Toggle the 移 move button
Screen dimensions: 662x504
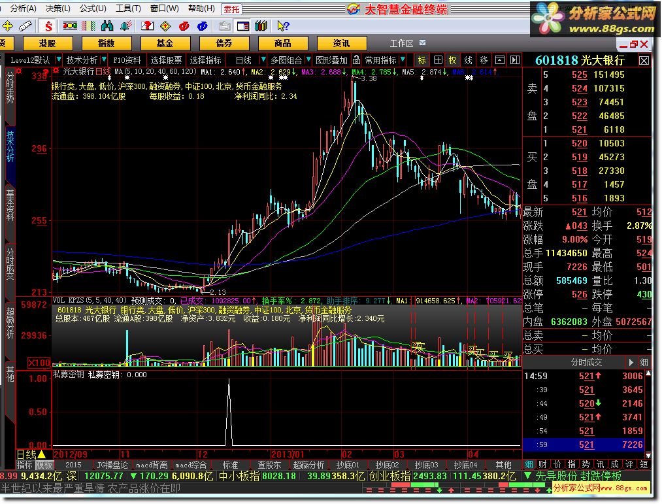pos(484,60)
